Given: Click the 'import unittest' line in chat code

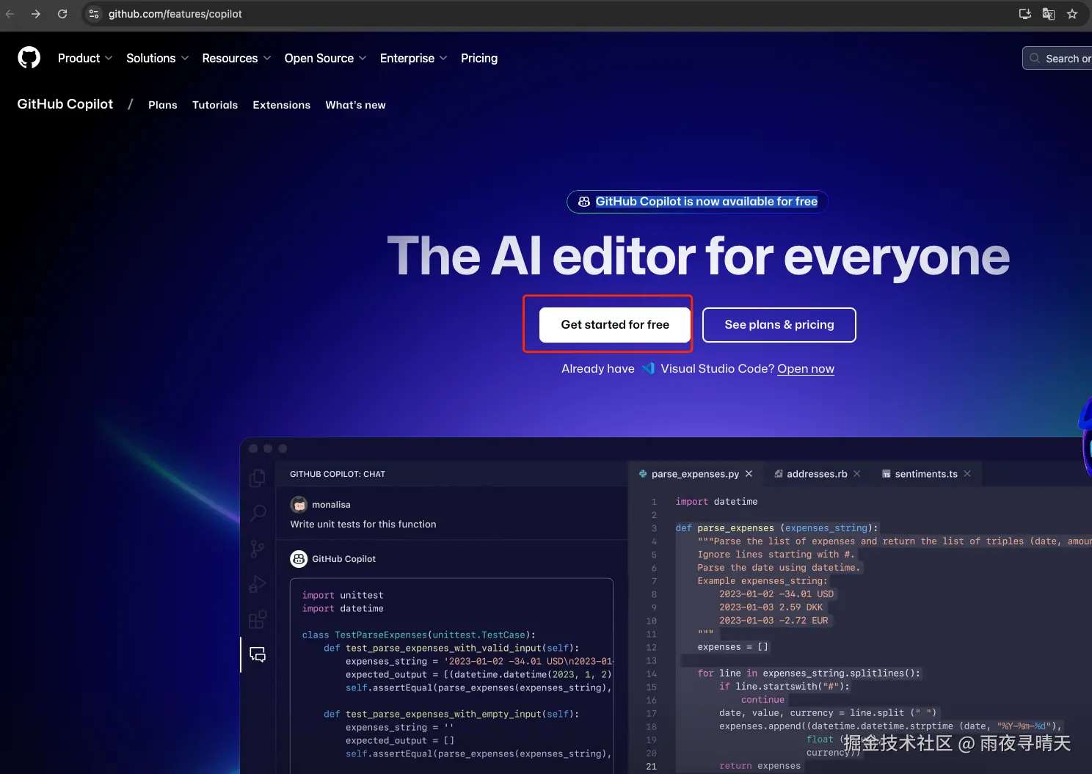Looking at the screenshot, I should click(343, 595).
